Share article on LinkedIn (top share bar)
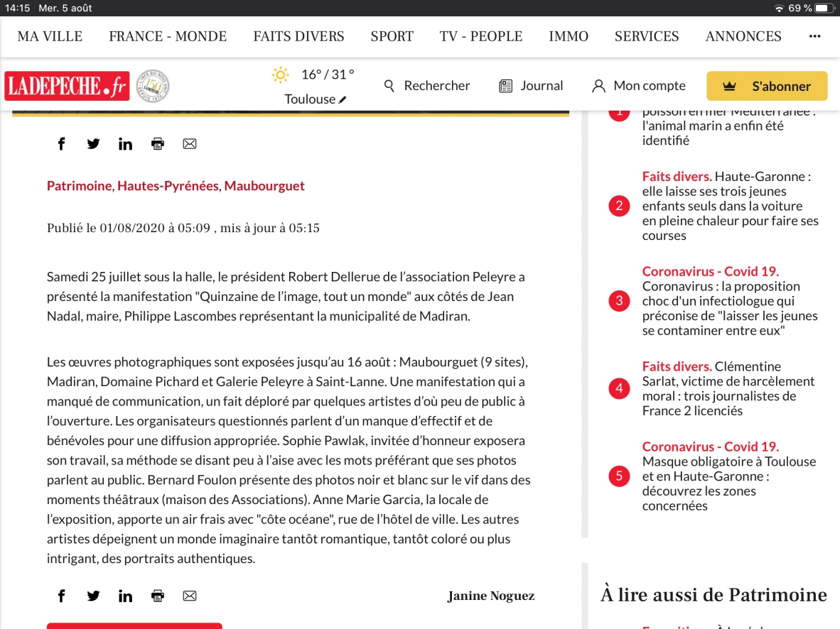 (125, 144)
